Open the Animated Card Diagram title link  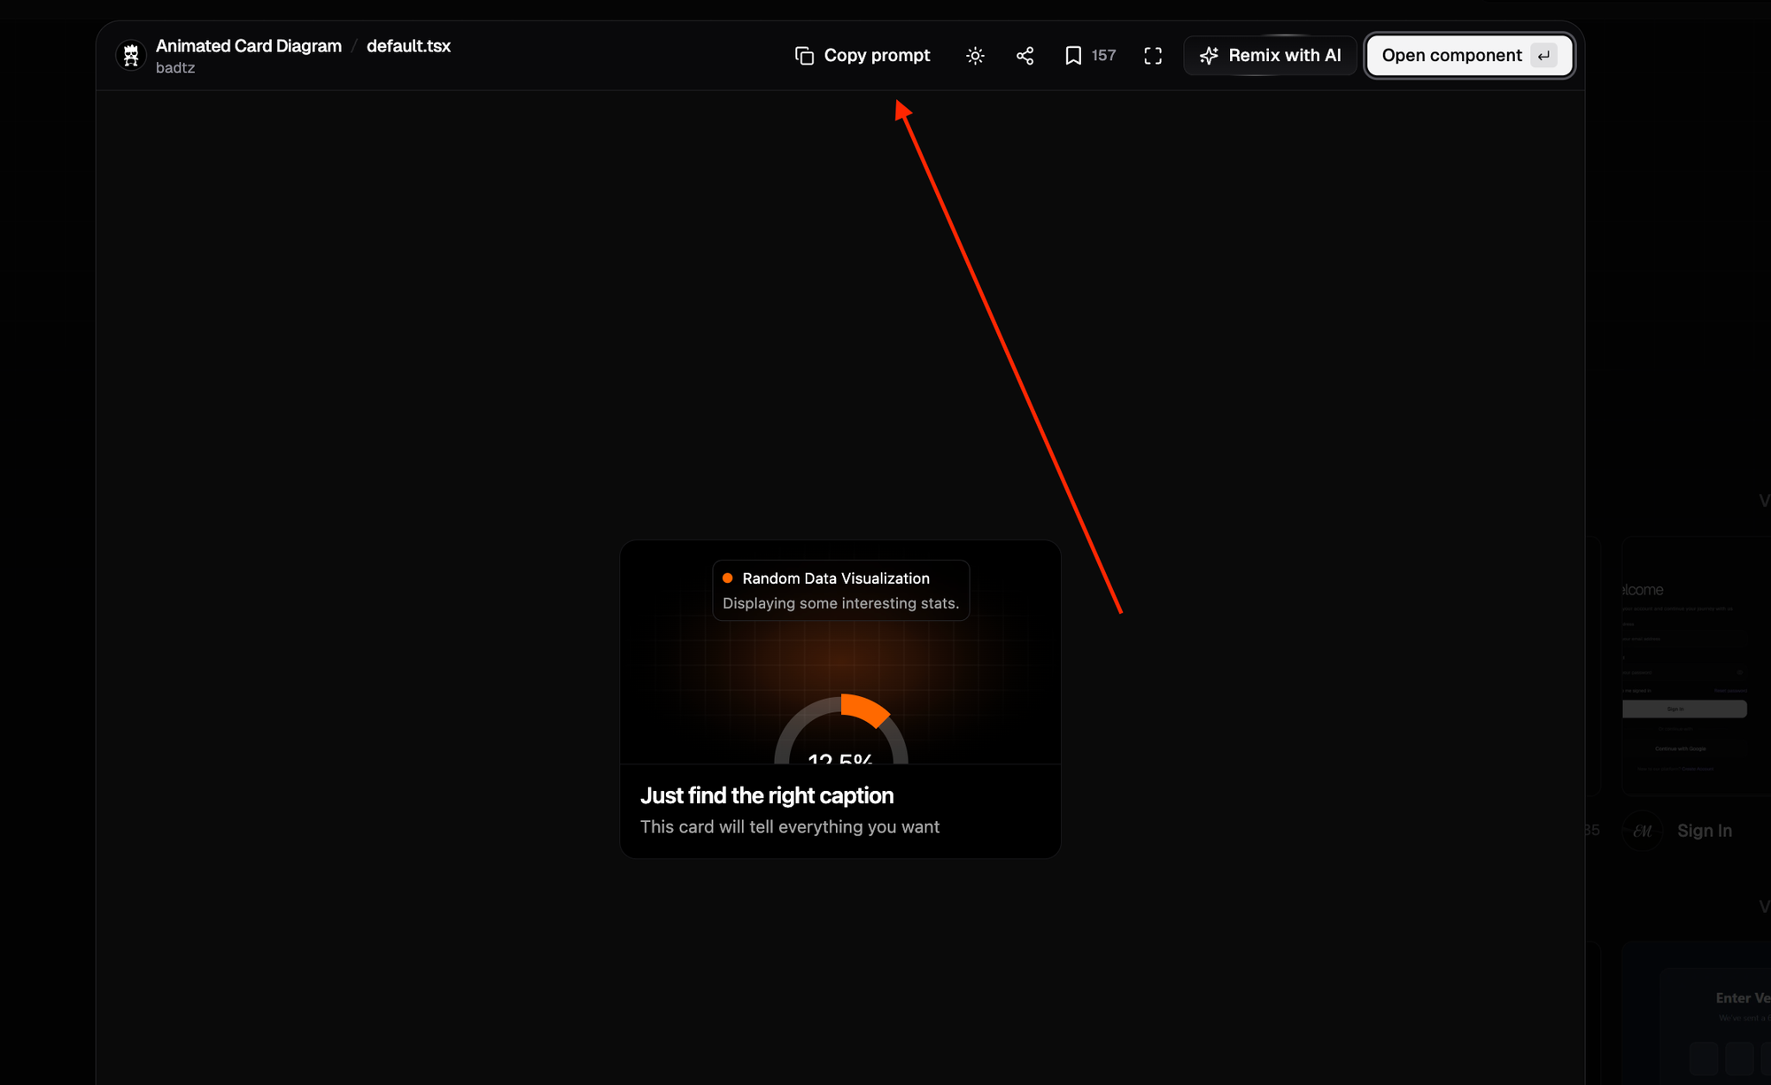[x=249, y=46]
